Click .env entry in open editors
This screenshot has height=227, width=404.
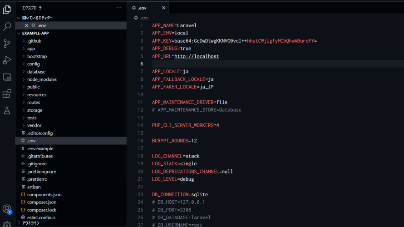point(71,25)
